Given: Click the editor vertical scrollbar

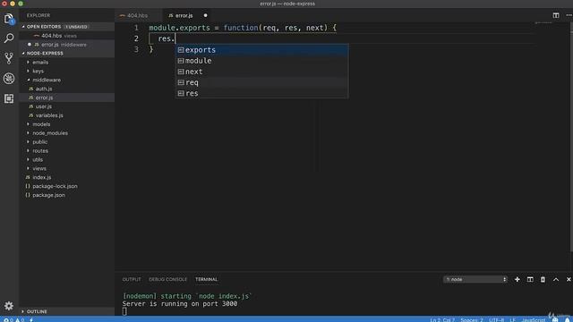Looking at the screenshot, I should [x=571, y=137].
